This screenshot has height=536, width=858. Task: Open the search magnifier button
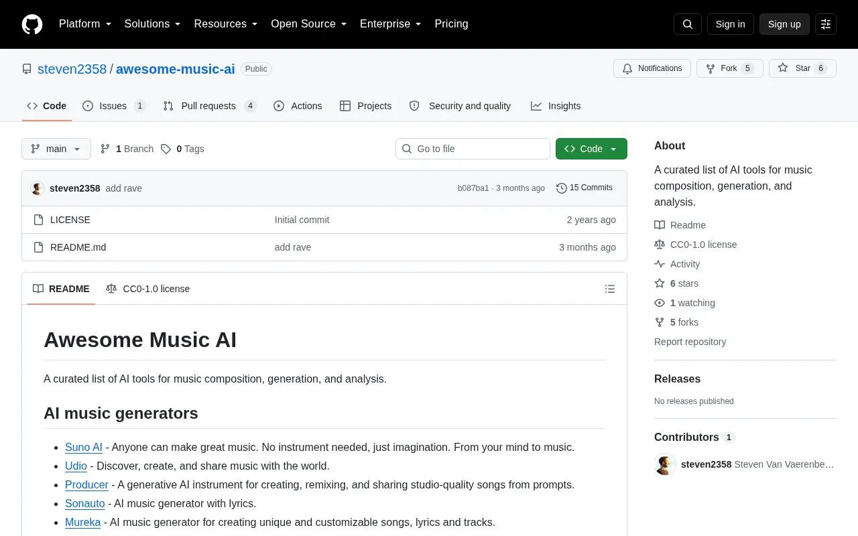pyautogui.click(x=688, y=24)
